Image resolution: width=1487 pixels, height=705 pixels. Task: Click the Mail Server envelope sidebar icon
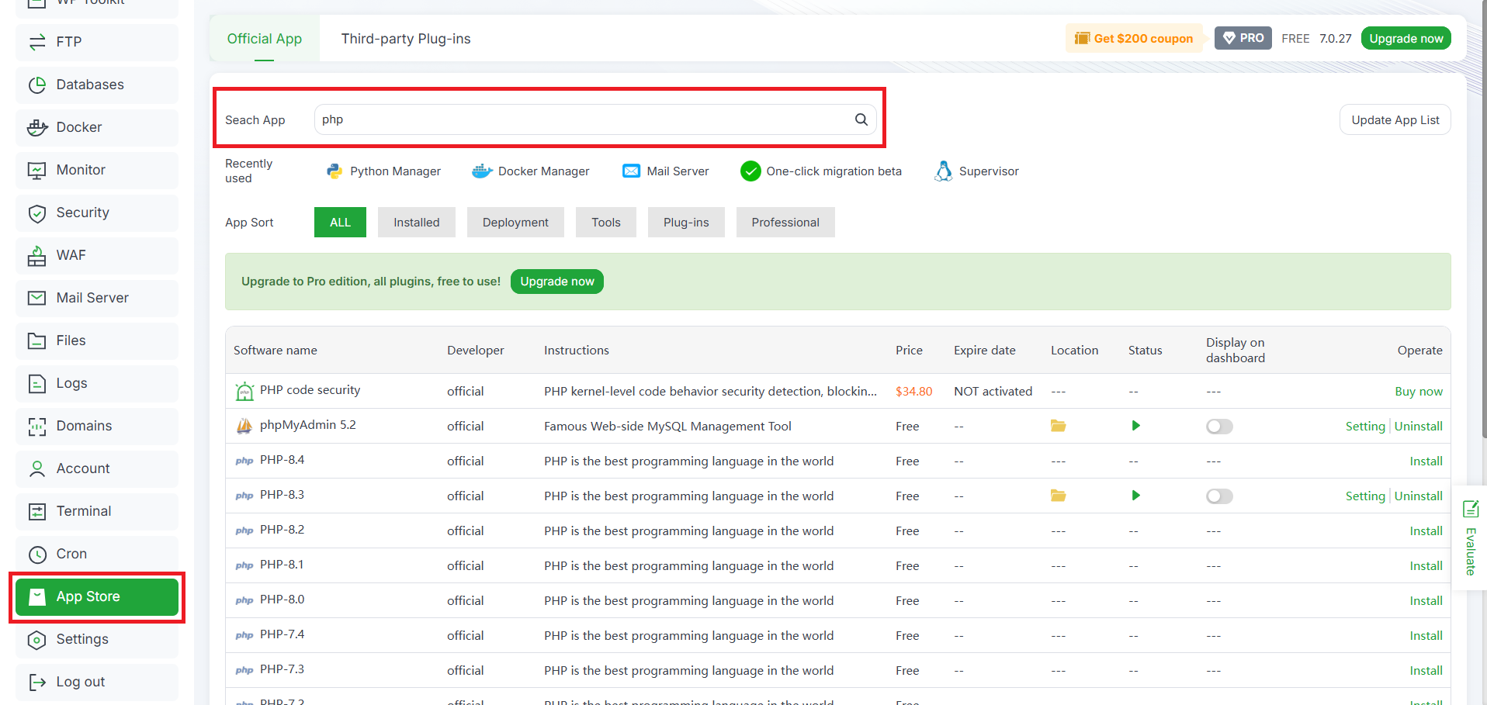click(x=37, y=298)
